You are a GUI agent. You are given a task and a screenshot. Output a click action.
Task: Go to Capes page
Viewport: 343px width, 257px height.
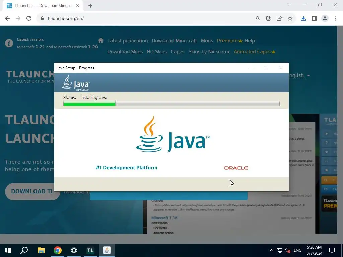178,52
